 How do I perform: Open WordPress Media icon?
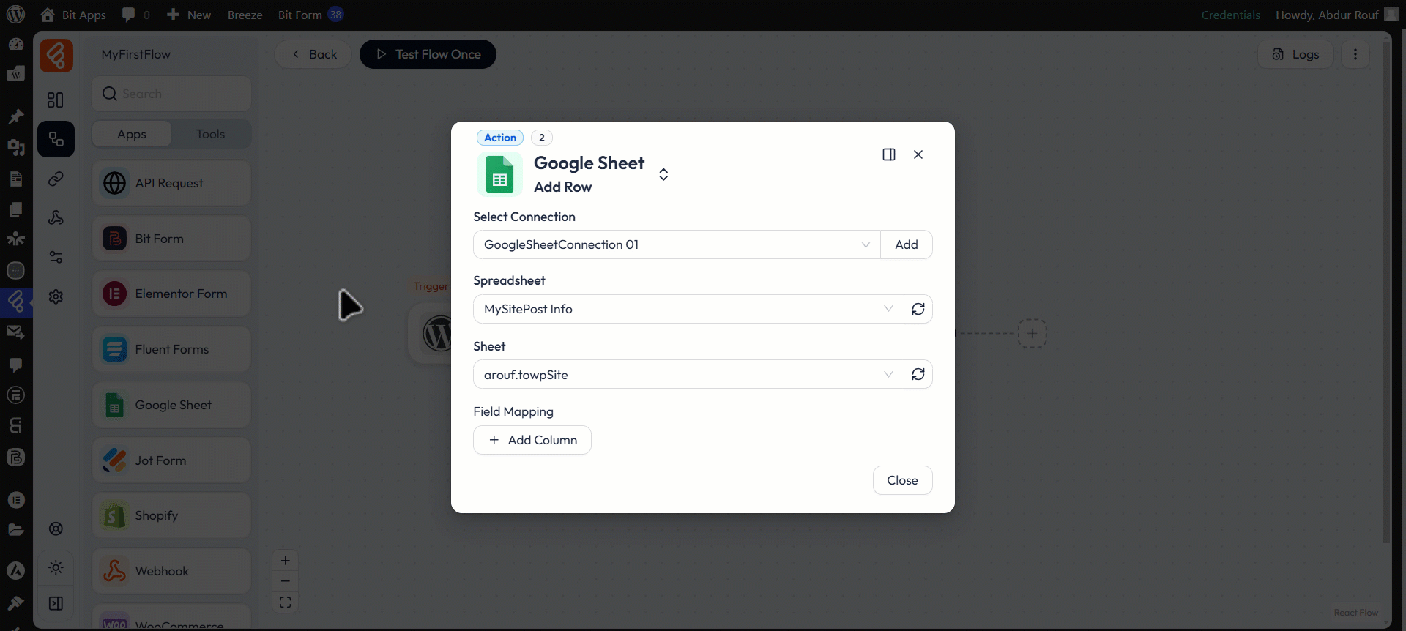(x=15, y=147)
